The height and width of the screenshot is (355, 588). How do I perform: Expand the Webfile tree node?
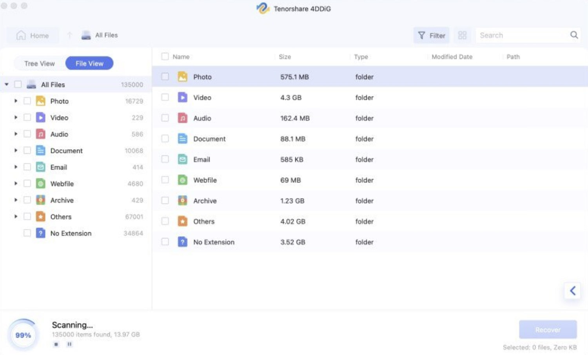click(x=16, y=184)
